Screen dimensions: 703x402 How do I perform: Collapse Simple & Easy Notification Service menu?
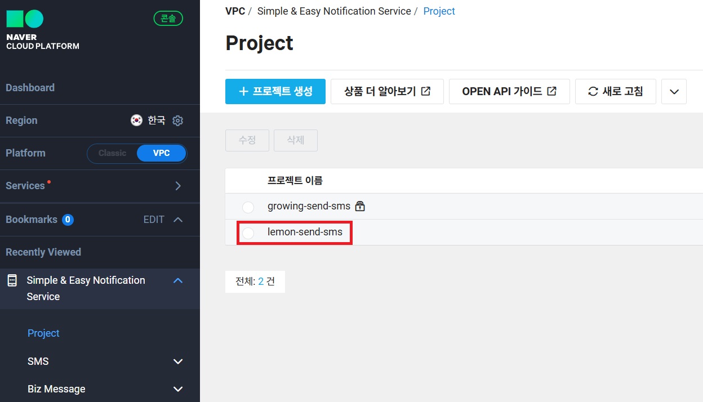click(178, 280)
